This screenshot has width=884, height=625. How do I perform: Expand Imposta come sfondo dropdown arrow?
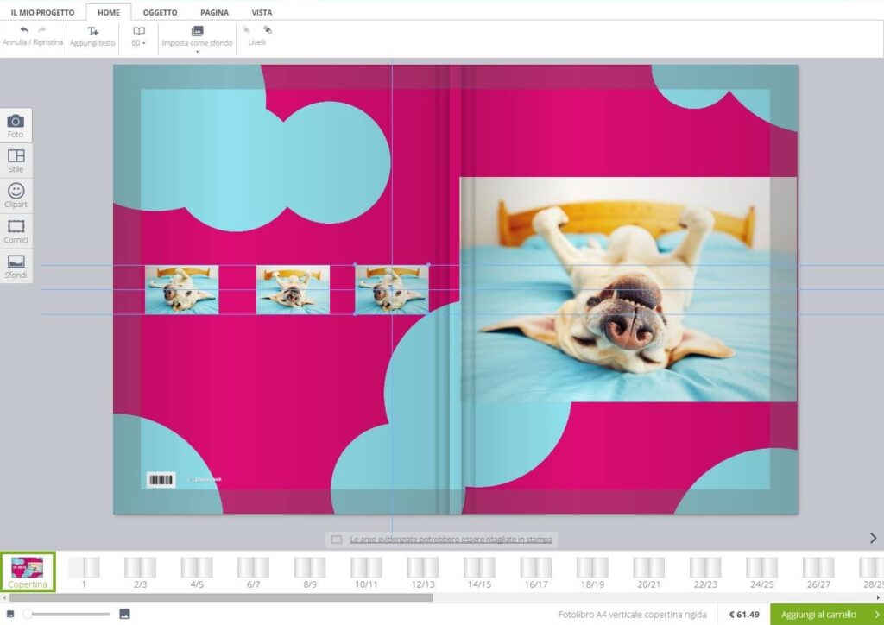click(x=197, y=52)
